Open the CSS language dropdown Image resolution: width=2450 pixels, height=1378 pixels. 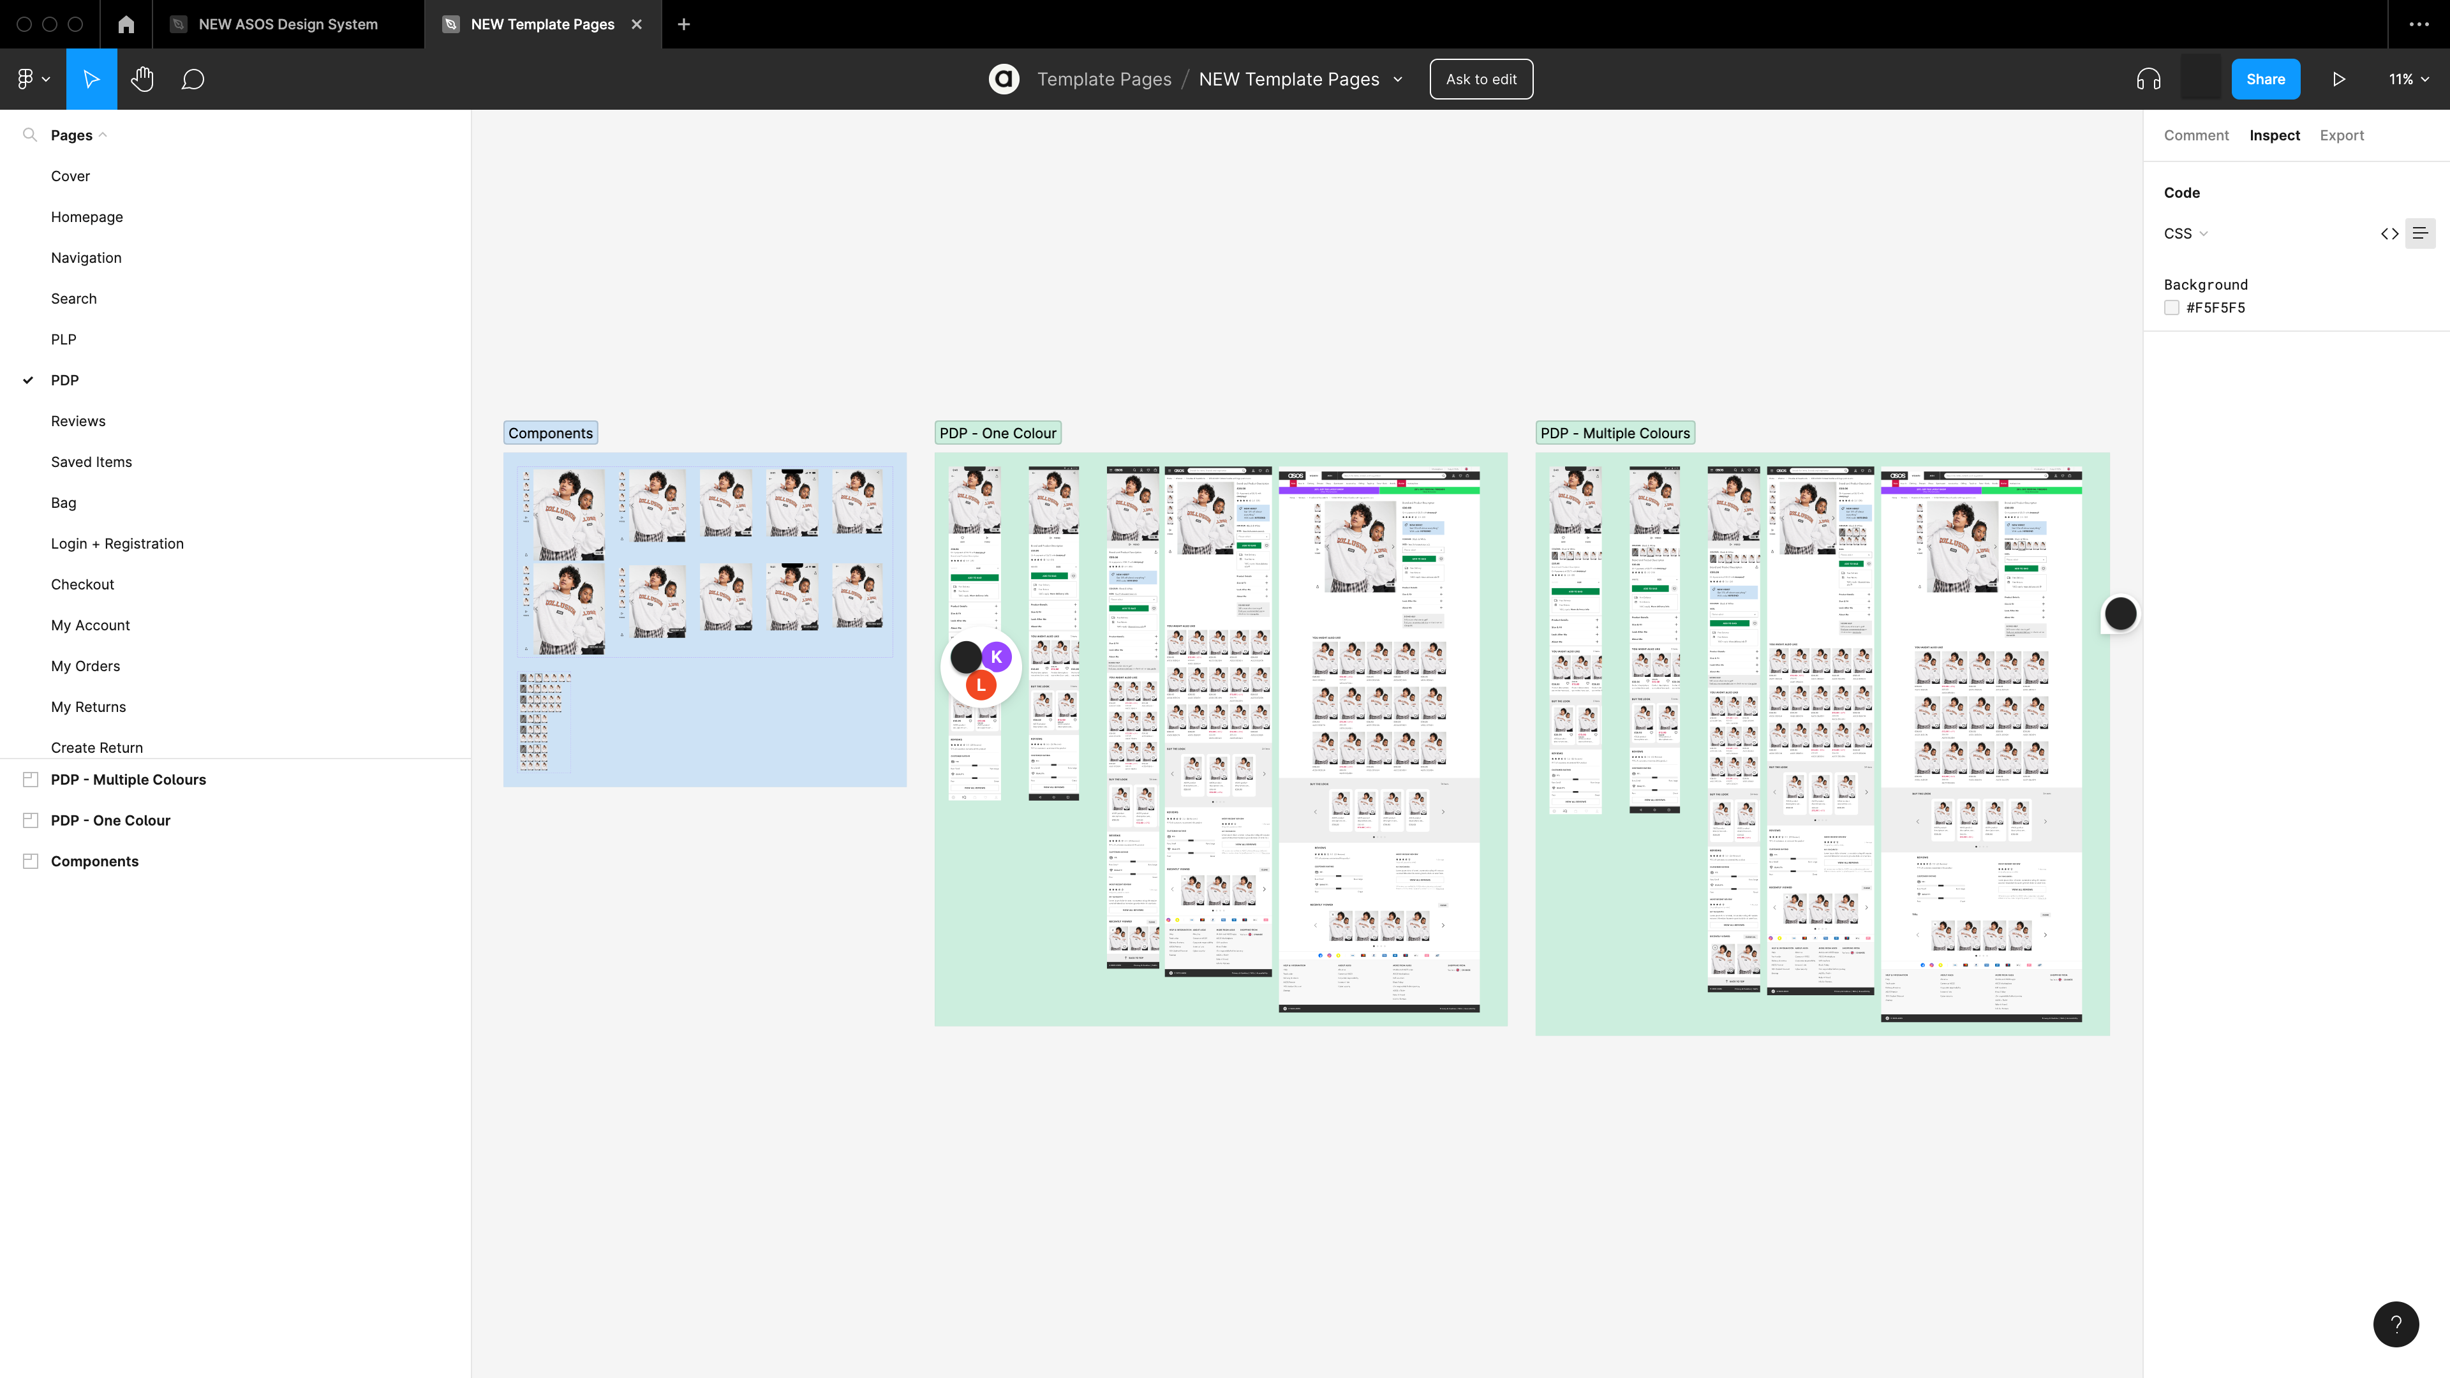pos(2186,233)
